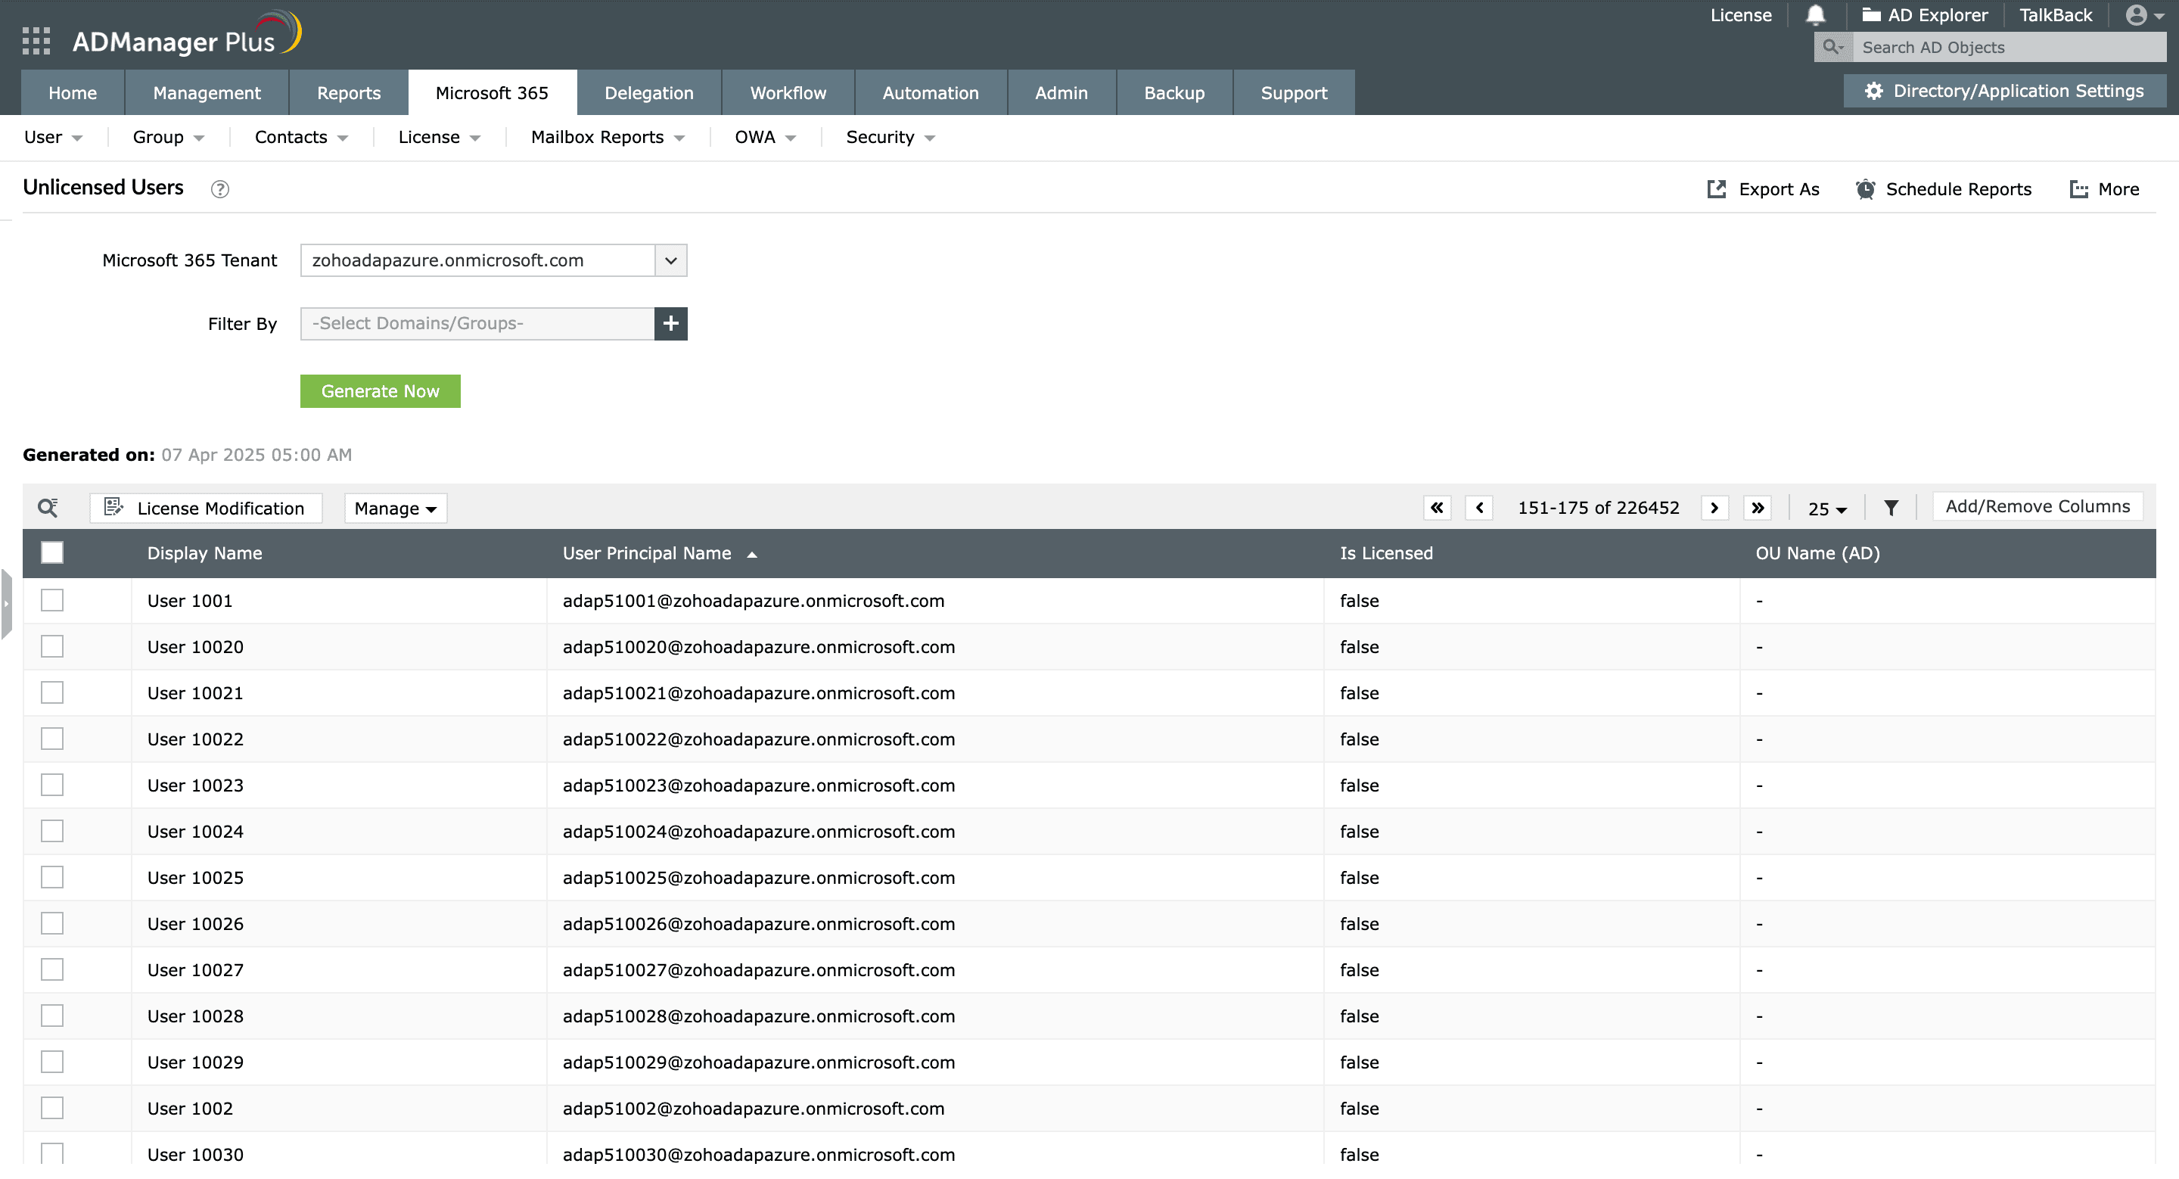Check the box for User 1001

52,601
